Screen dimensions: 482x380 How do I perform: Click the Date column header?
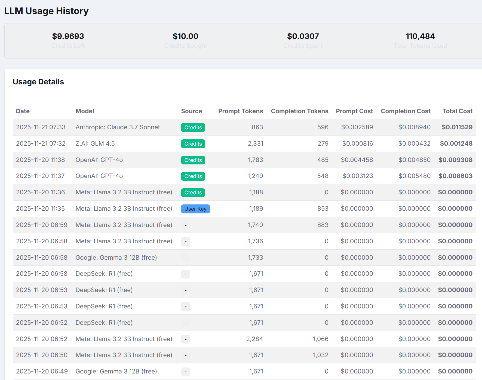23,111
